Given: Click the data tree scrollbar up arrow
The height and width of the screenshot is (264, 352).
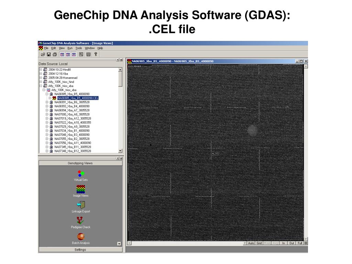Looking at the screenshot, I should pos(120,69).
